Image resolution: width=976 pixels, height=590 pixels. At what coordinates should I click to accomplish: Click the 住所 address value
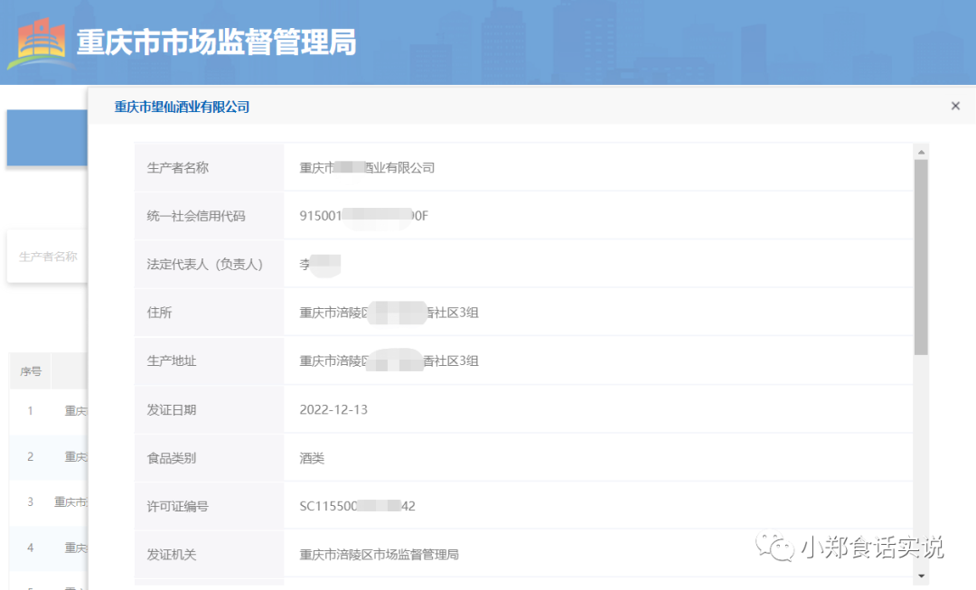click(389, 313)
